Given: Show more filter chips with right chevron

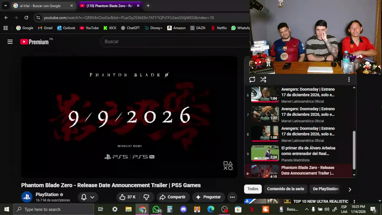Looking at the screenshot, I should [x=350, y=189].
